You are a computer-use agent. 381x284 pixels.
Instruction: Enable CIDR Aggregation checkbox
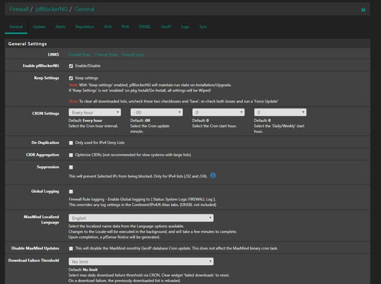click(x=71, y=155)
